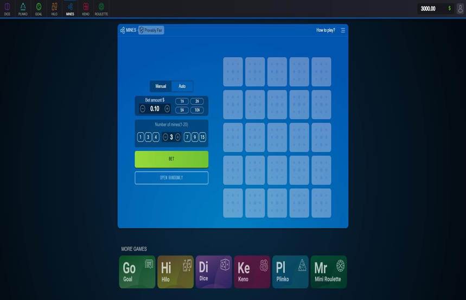This screenshot has height=300, width=466.
Task: Open the Goal game card
Action: [137, 272]
